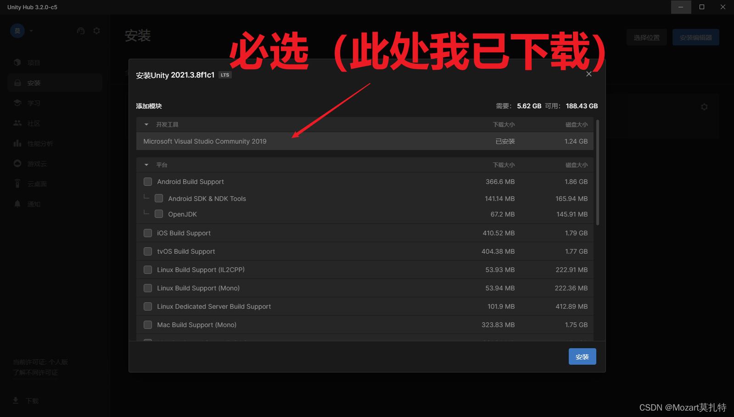Enable tvOS Build Support
Image resolution: width=734 pixels, height=417 pixels.
(x=148, y=251)
